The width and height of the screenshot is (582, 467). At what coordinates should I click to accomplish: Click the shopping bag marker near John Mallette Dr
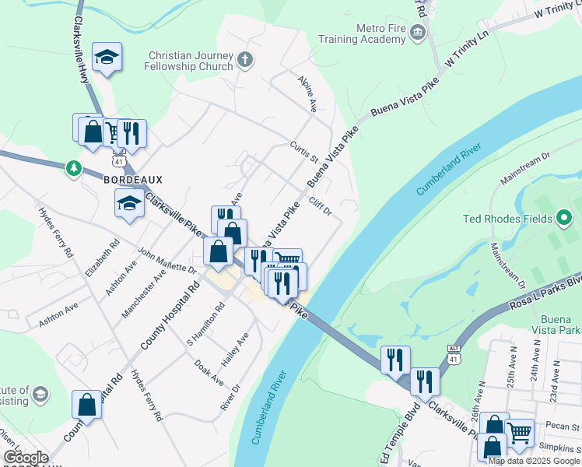[x=218, y=253]
